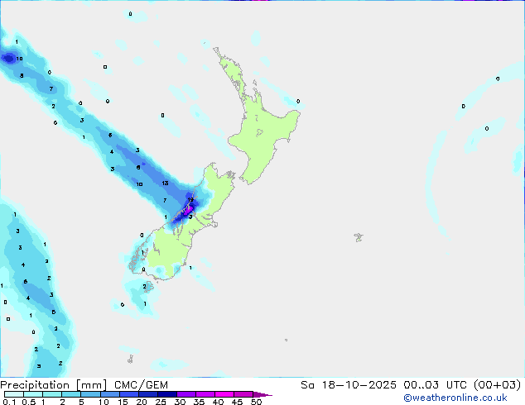Click the legend value '10' label
Screen dimensions: 525x405
104,402
